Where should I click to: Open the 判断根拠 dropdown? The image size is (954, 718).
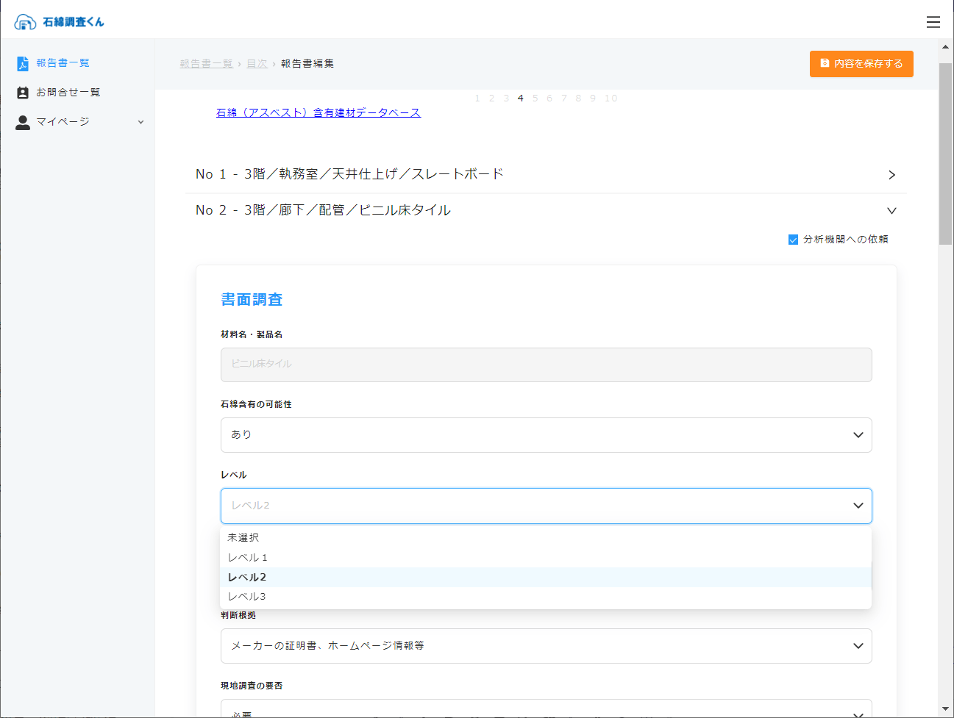pyautogui.click(x=546, y=646)
